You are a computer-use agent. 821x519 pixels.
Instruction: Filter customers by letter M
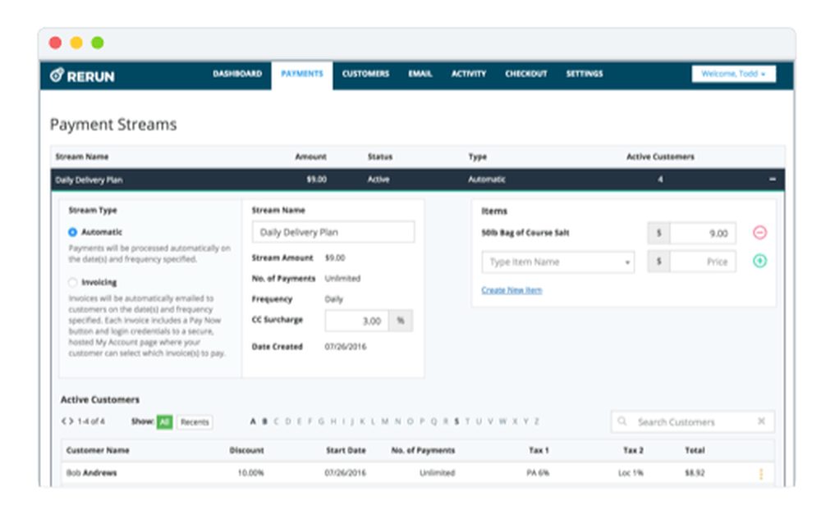[385, 421]
